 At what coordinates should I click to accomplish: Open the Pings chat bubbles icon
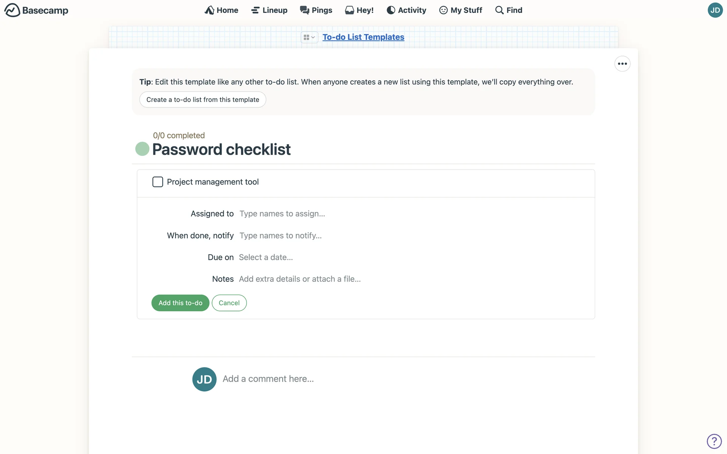point(304,10)
